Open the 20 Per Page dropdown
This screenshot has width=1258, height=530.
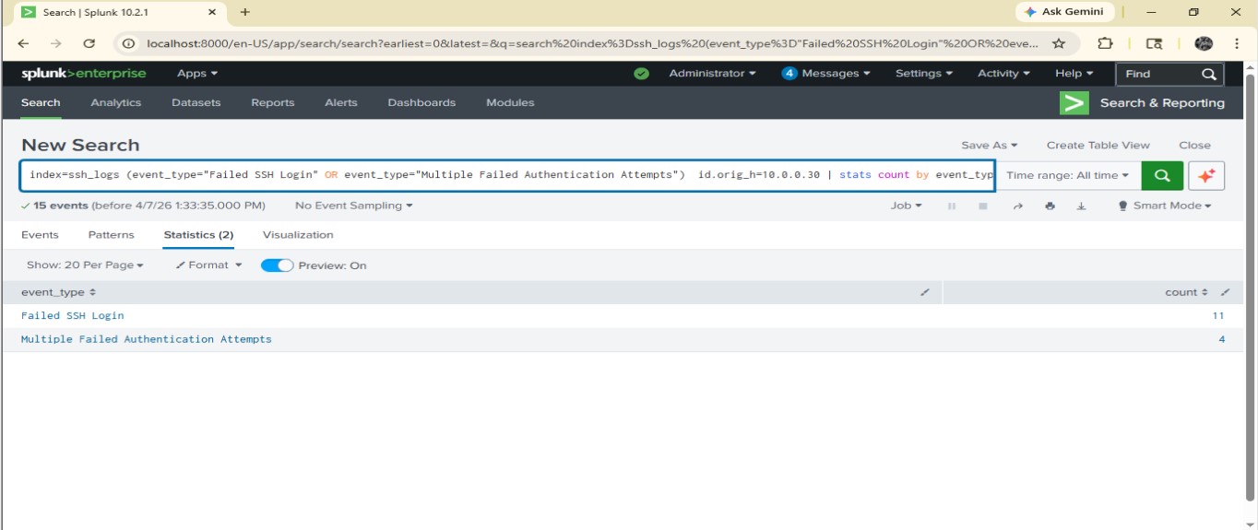[85, 265]
